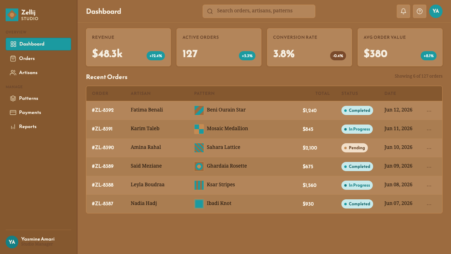The width and height of the screenshot is (451, 254).
Task: Click the Conversion Rate -0.4% badge
Action: (338, 56)
